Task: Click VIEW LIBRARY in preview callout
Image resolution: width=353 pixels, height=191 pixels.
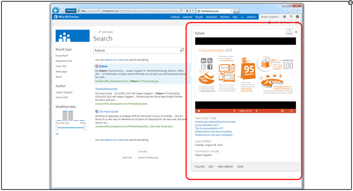Action: pyautogui.click(x=225, y=167)
